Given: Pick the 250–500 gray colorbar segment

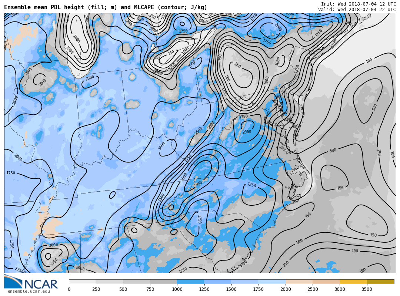Looking at the screenshot, I should (x=109, y=282).
